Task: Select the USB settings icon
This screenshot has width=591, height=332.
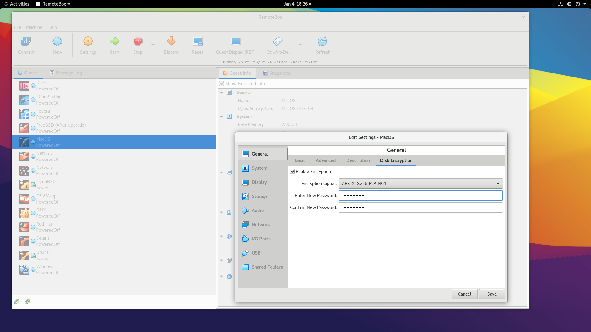Action: click(245, 253)
